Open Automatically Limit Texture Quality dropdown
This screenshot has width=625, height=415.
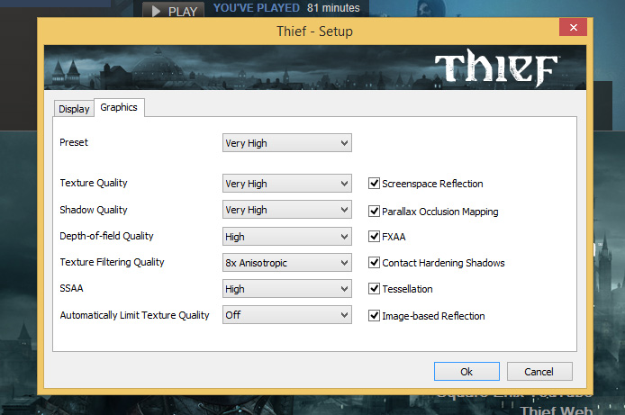coord(287,315)
